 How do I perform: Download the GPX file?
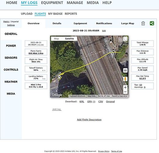90,102
